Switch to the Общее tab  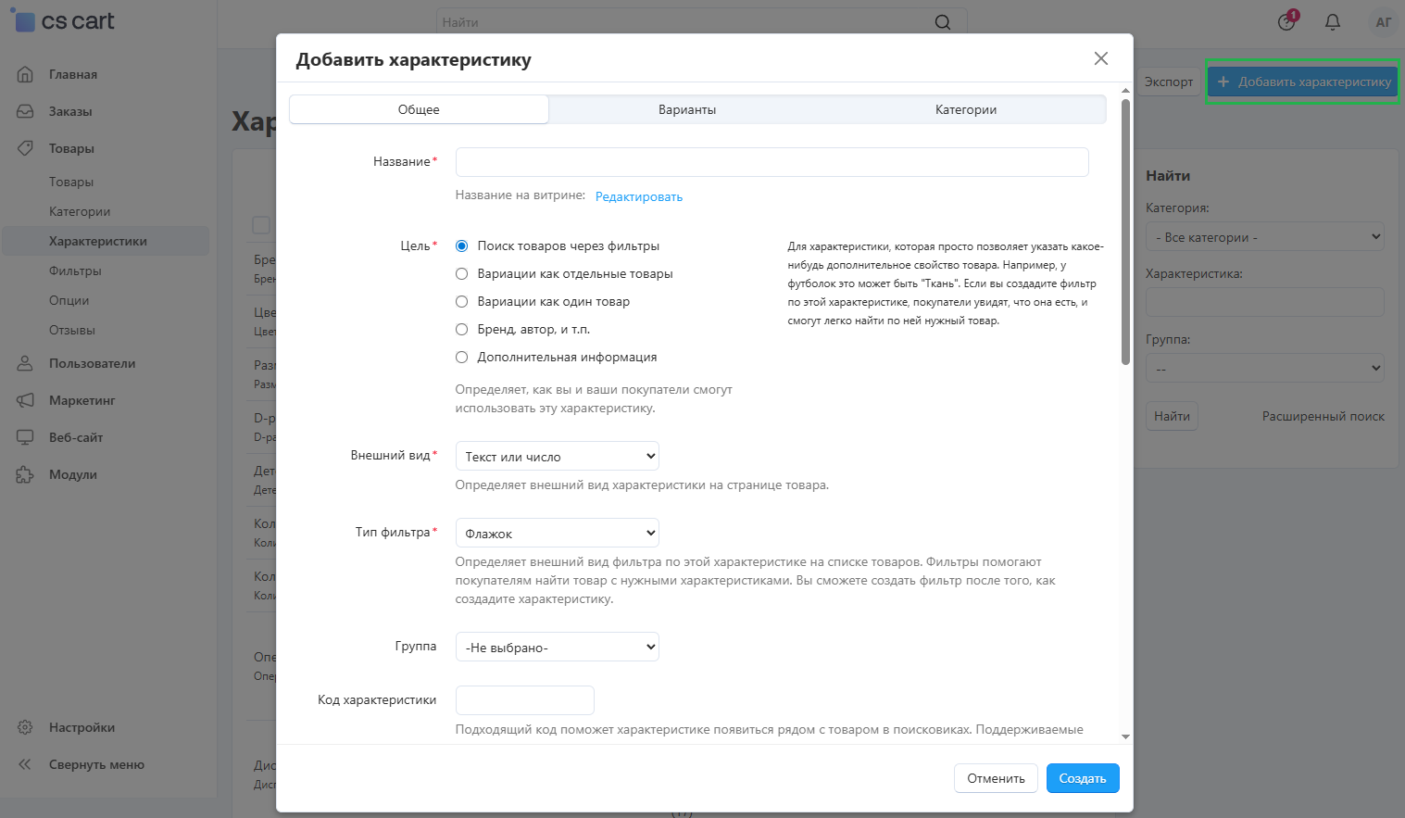tap(419, 109)
